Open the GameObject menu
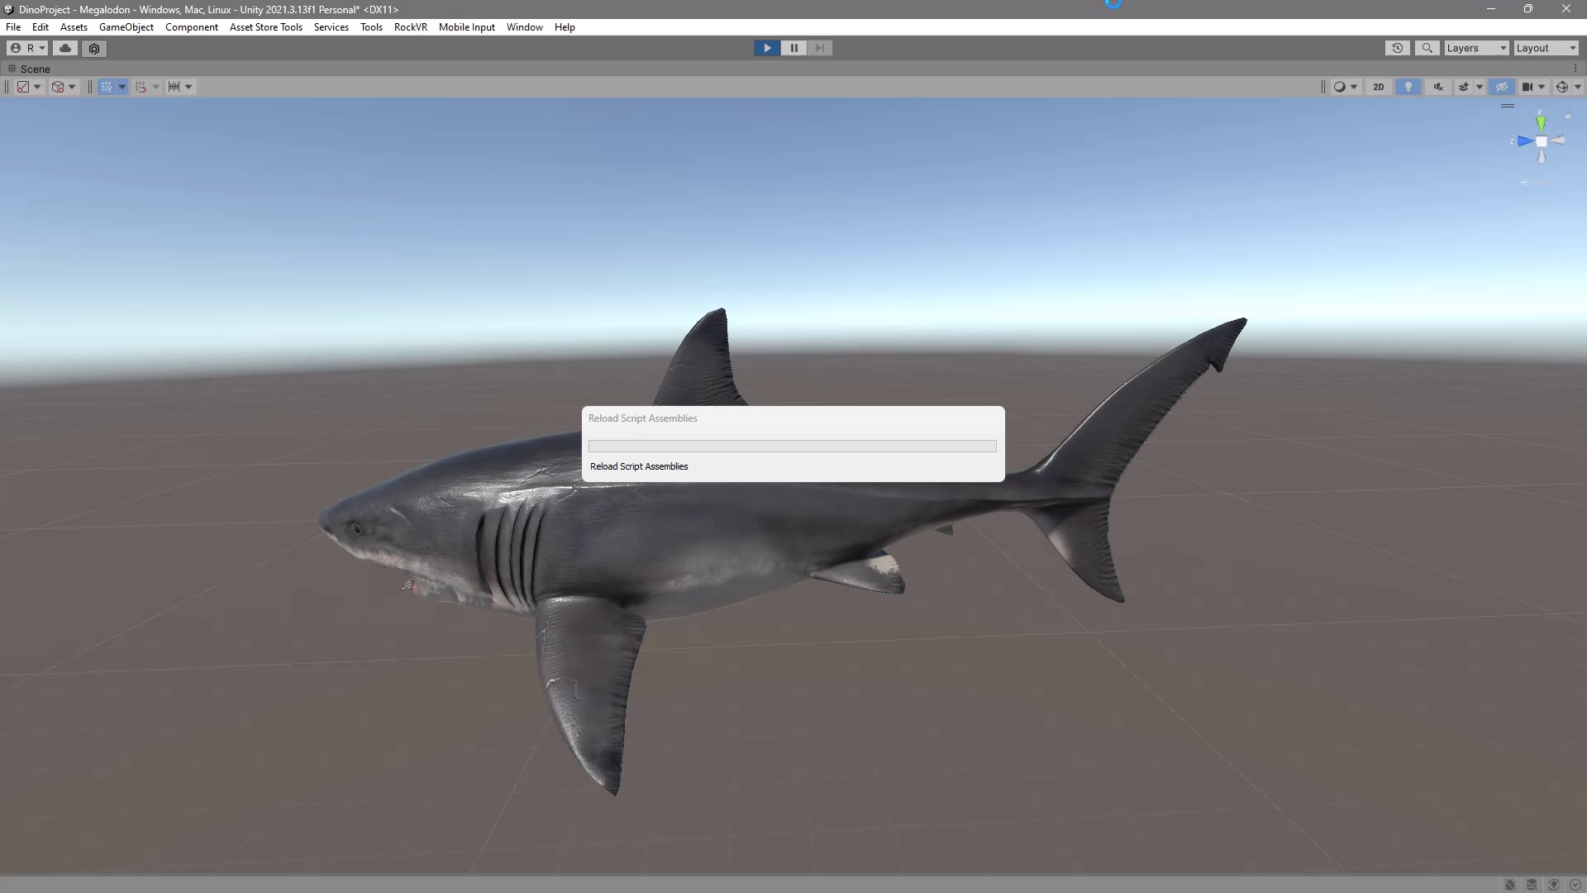The height and width of the screenshot is (893, 1587). (126, 27)
